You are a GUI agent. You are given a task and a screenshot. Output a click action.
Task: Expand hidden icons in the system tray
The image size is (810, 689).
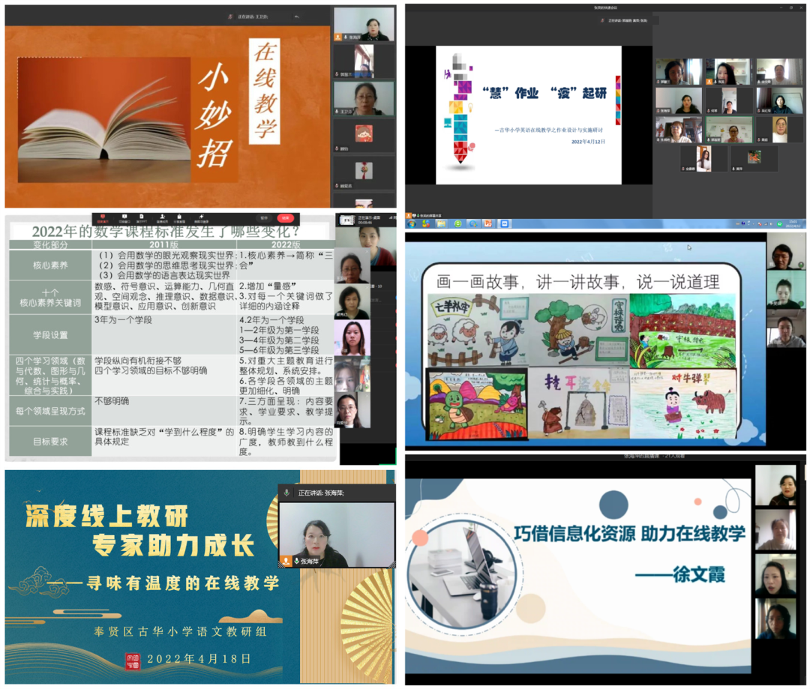(748, 223)
